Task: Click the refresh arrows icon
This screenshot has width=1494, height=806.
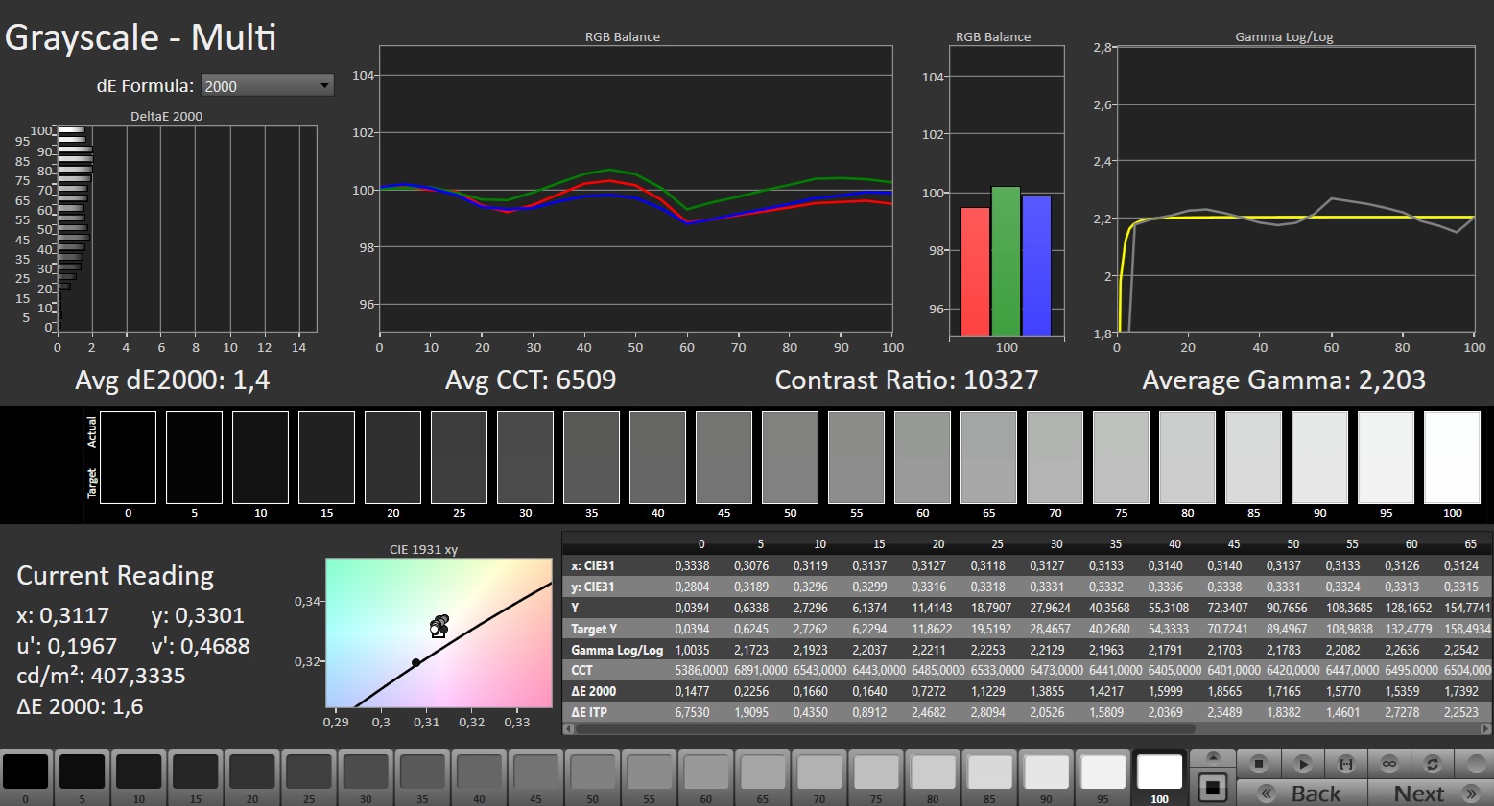Action: pos(1432,764)
